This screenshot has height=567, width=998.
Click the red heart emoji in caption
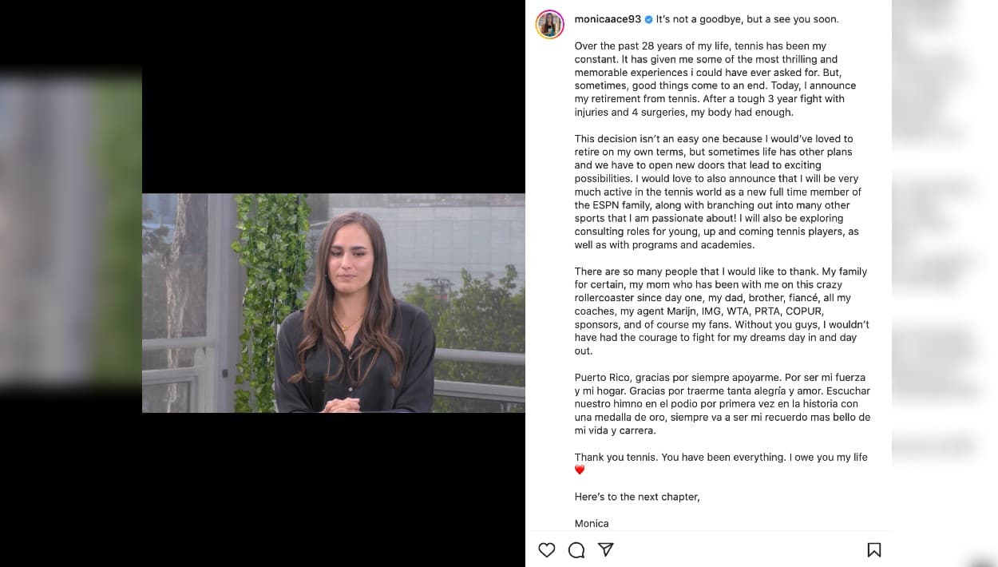click(x=580, y=470)
